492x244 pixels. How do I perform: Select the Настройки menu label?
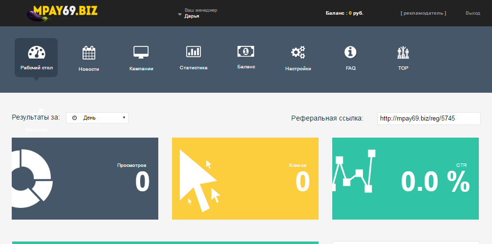click(298, 69)
